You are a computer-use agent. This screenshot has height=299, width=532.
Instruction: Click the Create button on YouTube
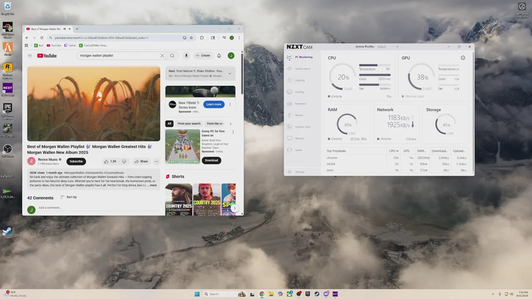pyautogui.click(x=203, y=56)
